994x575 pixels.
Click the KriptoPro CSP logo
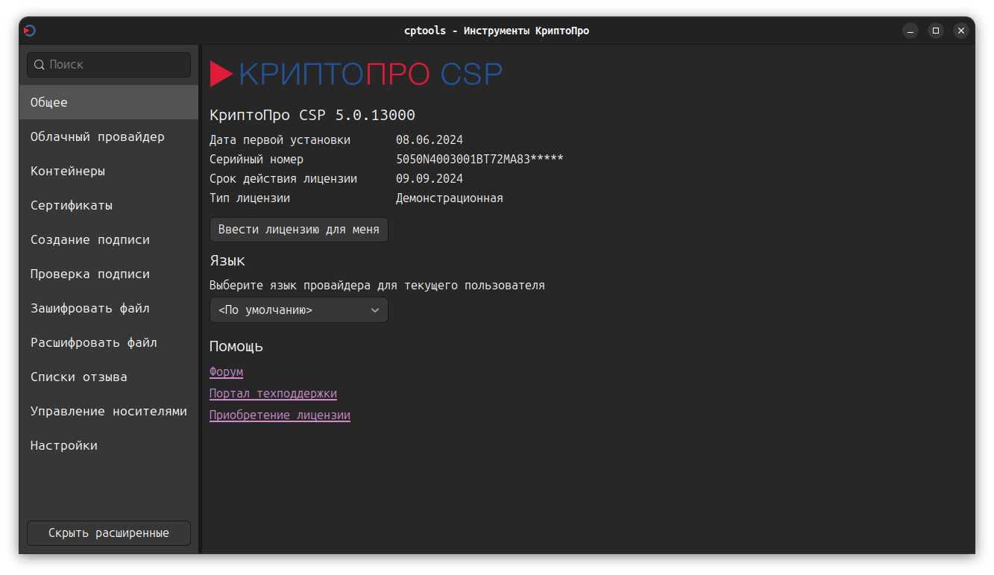pyautogui.click(x=356, y=74)
